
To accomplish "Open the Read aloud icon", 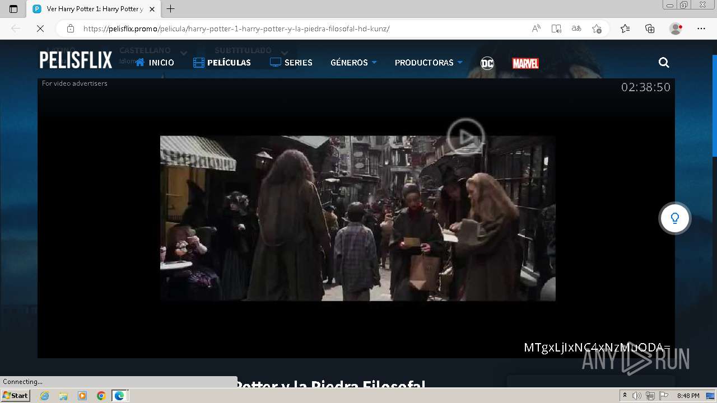I will (536, 29).
